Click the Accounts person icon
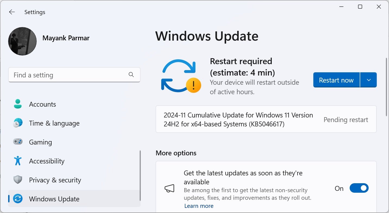This screenshot has width=389, height=213. coord(18,104)
